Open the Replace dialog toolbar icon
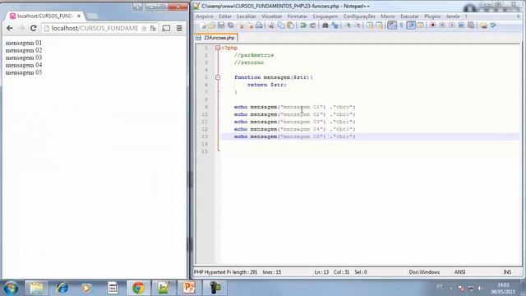526x296 pixels. click(x=335, y=25)
